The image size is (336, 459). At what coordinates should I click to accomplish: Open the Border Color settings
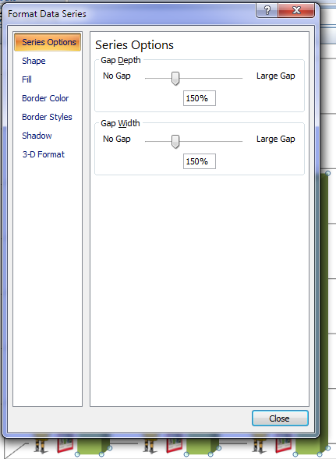click(45, 98)
